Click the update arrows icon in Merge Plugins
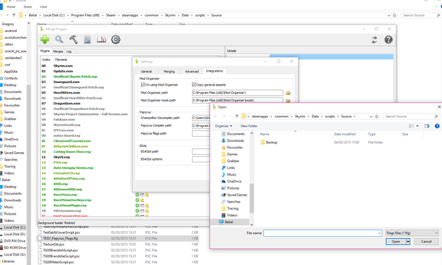This screenshot has height=265, width=442. [374, 40]
